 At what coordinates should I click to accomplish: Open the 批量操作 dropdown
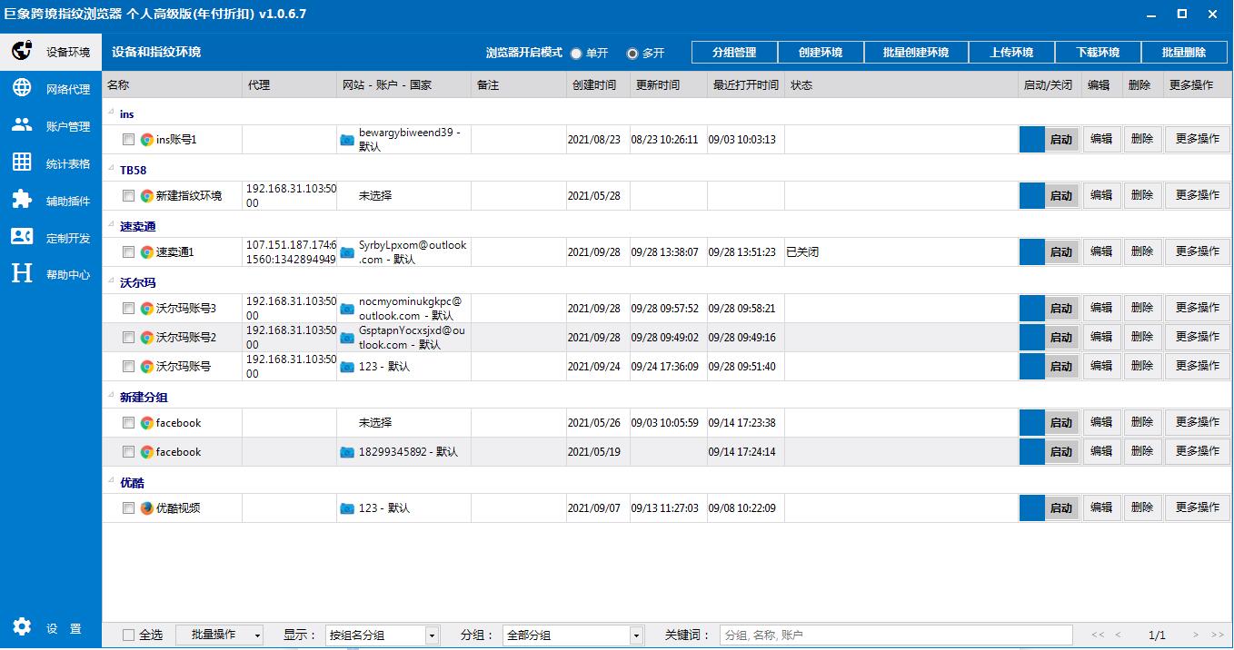pos(220,635)
